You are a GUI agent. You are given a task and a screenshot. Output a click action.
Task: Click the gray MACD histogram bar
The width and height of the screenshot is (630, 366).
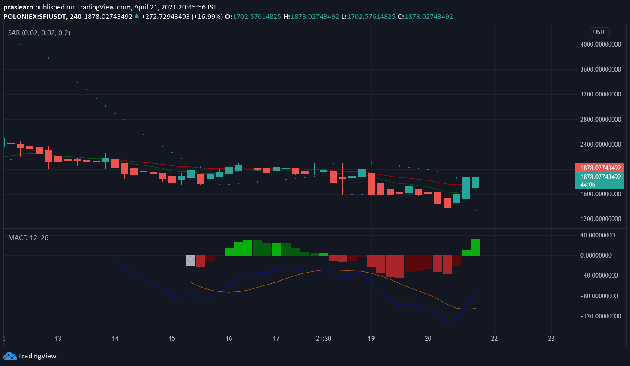point(191,261)
